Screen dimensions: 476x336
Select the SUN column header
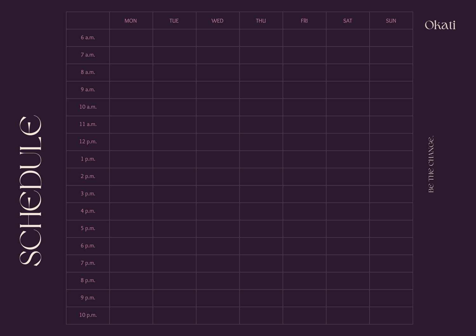coord(391,21)
